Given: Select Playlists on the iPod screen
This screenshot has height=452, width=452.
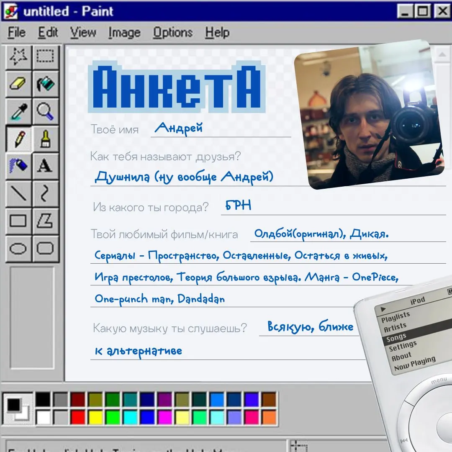Looking at the screenshot, I should pyautogui.click(x=395, y=317).
